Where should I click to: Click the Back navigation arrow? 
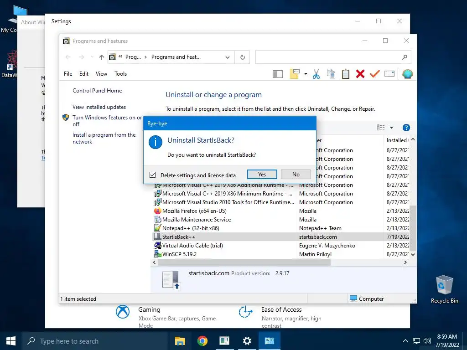pyautogui.click(x=68, y=57)
